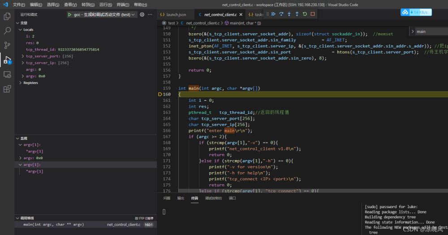Open the 查看(V) menu
The image size is (448, 235).
[x=70, y=4]
